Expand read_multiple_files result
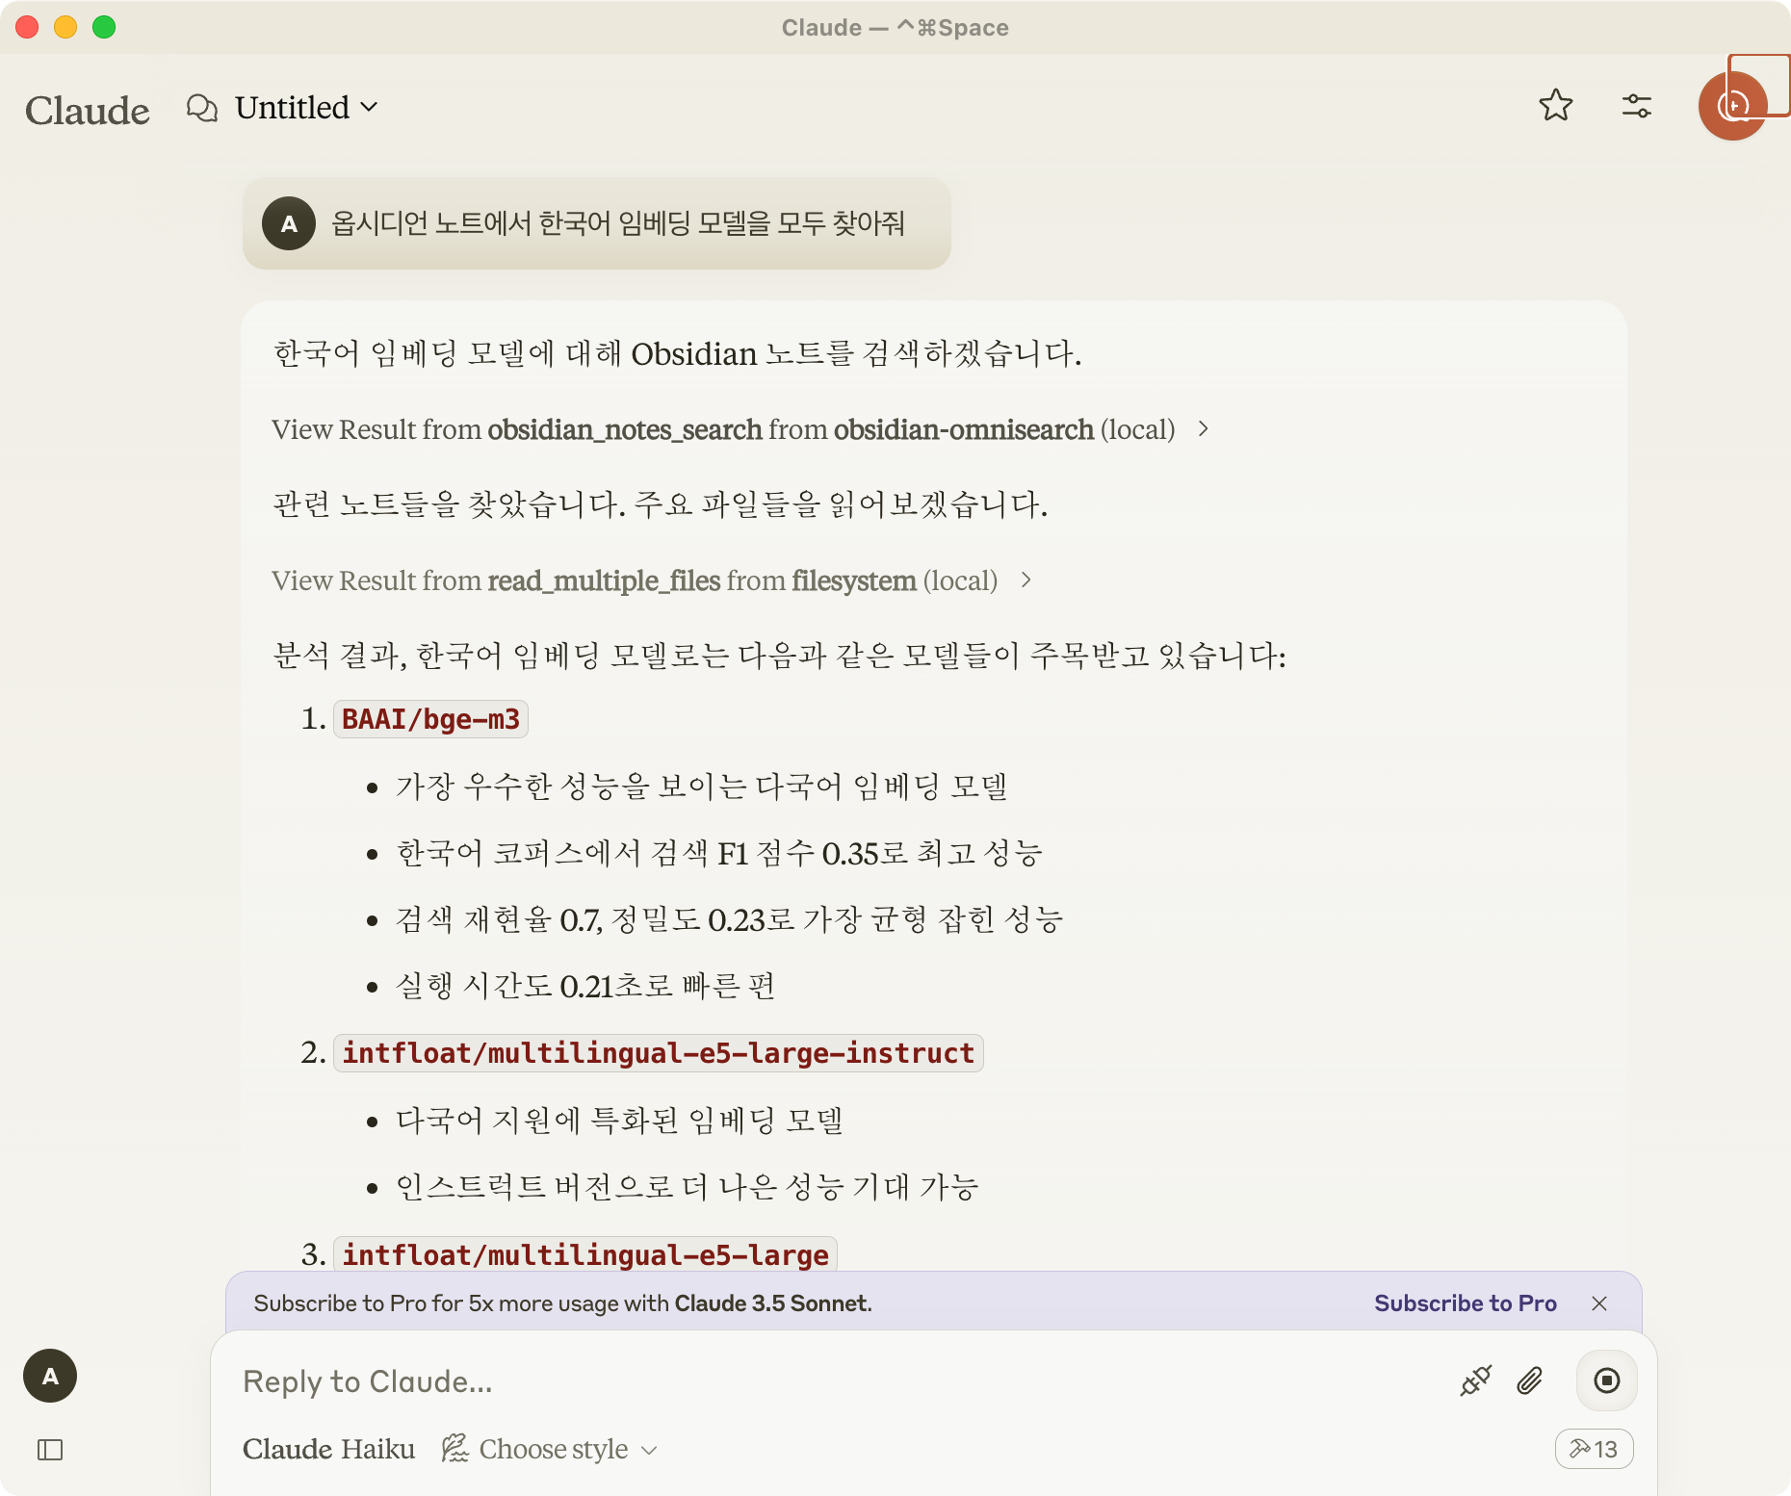 click(x=652, y=580)
